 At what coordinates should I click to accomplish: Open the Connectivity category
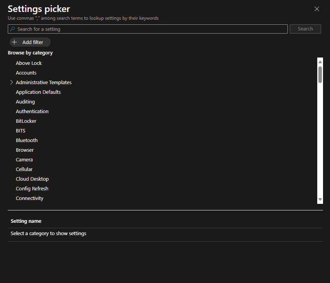(x=29, y=198)
